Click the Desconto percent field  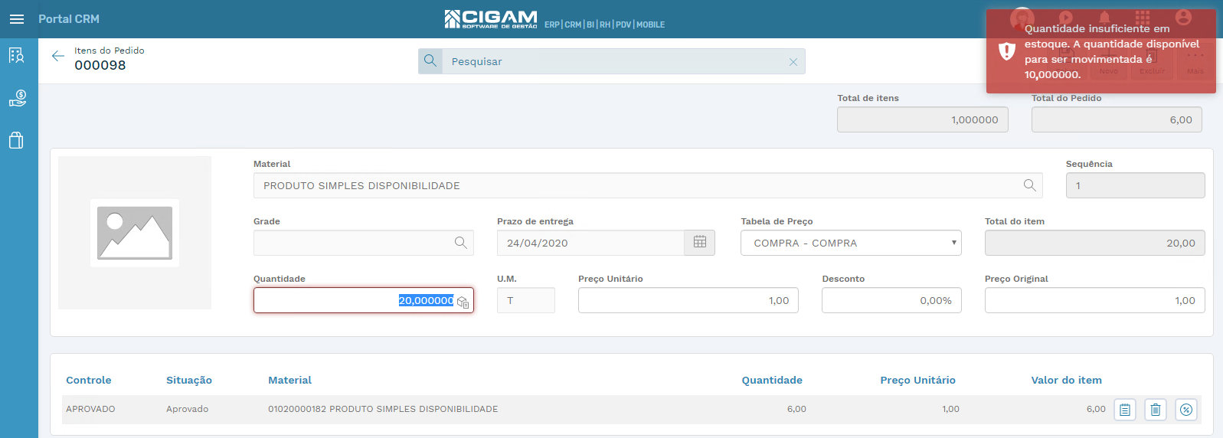coord(891,300)
